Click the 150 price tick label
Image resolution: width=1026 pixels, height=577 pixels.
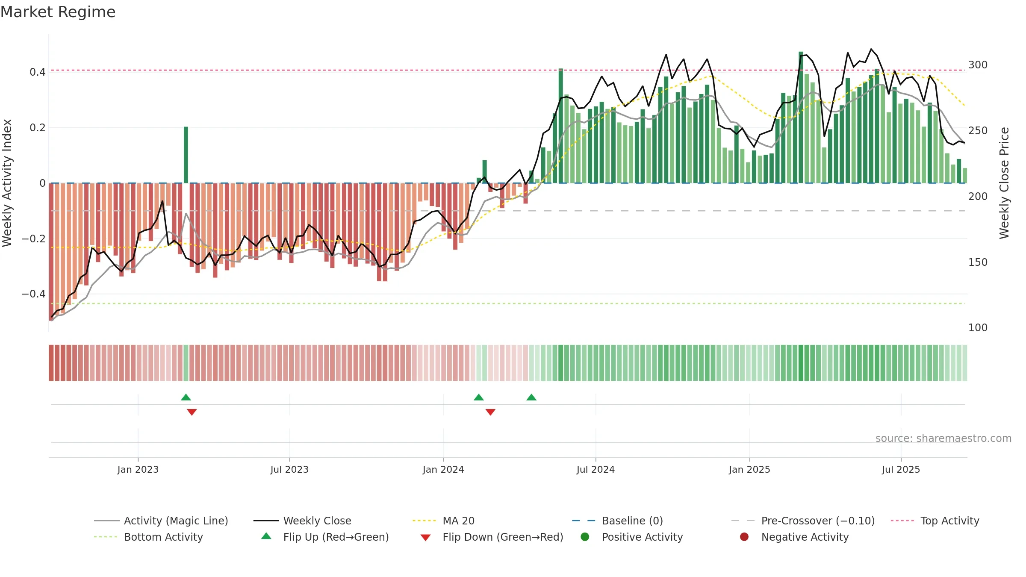coord(978,262)
